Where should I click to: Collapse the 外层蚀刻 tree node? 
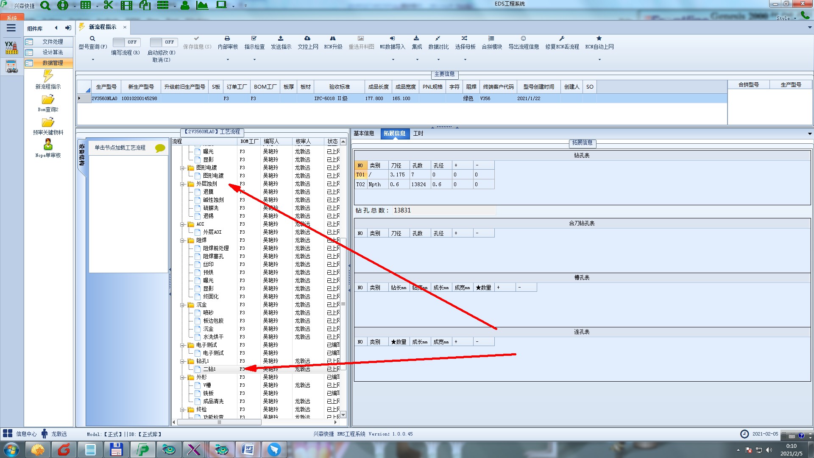tap(182, 184)
